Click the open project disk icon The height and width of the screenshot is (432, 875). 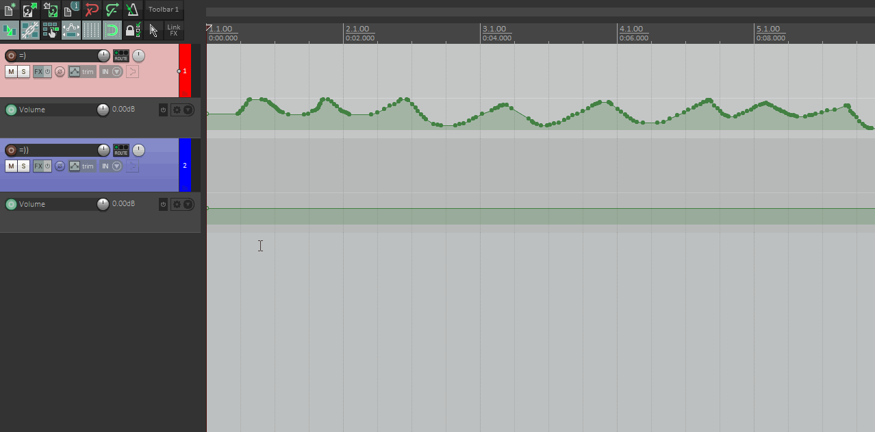click(x=30, y=10)
